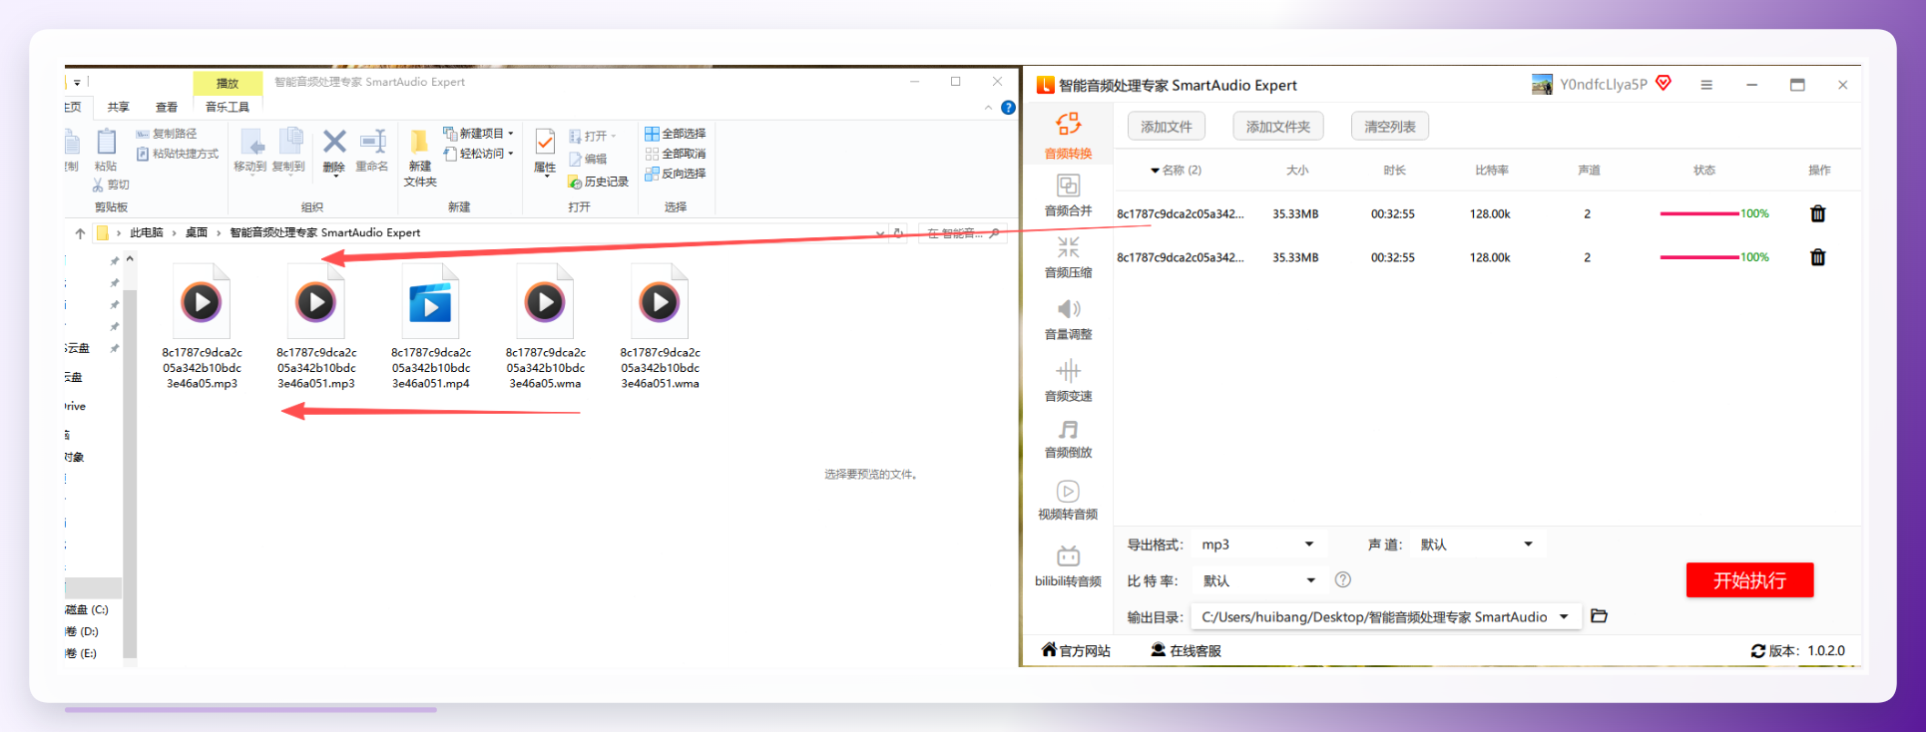
Task: Delete the second file row with trash icon
Action: 1817,257
